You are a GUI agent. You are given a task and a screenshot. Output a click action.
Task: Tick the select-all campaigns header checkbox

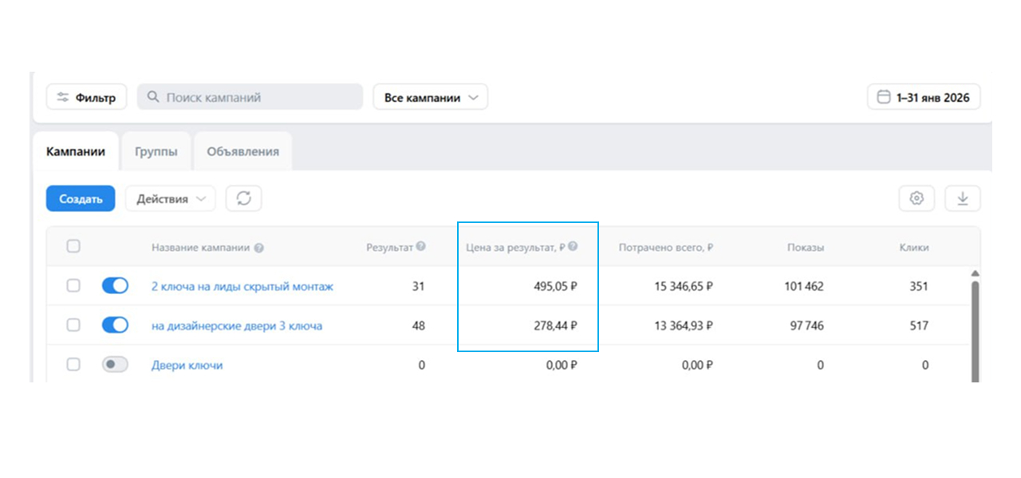pos(73,246)
